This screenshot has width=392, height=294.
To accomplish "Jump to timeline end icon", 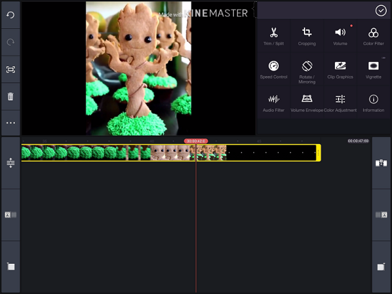I will point(381,267).
